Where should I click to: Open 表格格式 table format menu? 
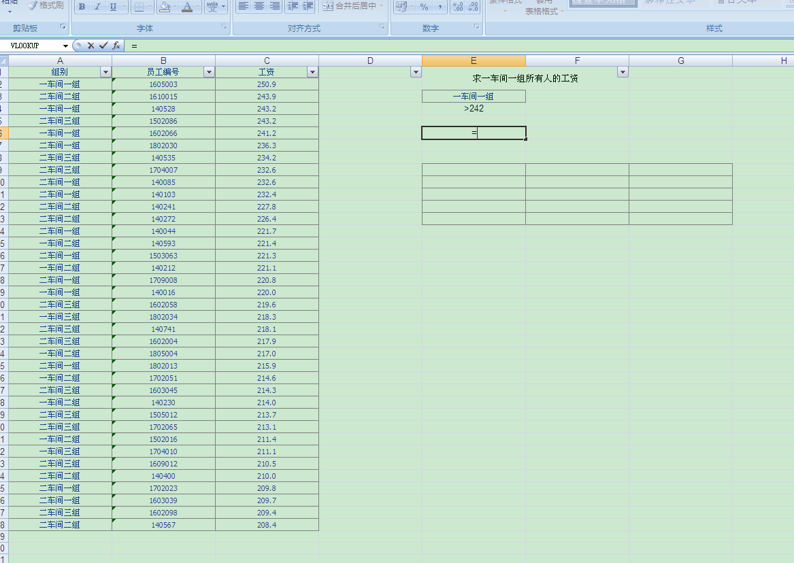pyautogui.click(x=544, y=11)
